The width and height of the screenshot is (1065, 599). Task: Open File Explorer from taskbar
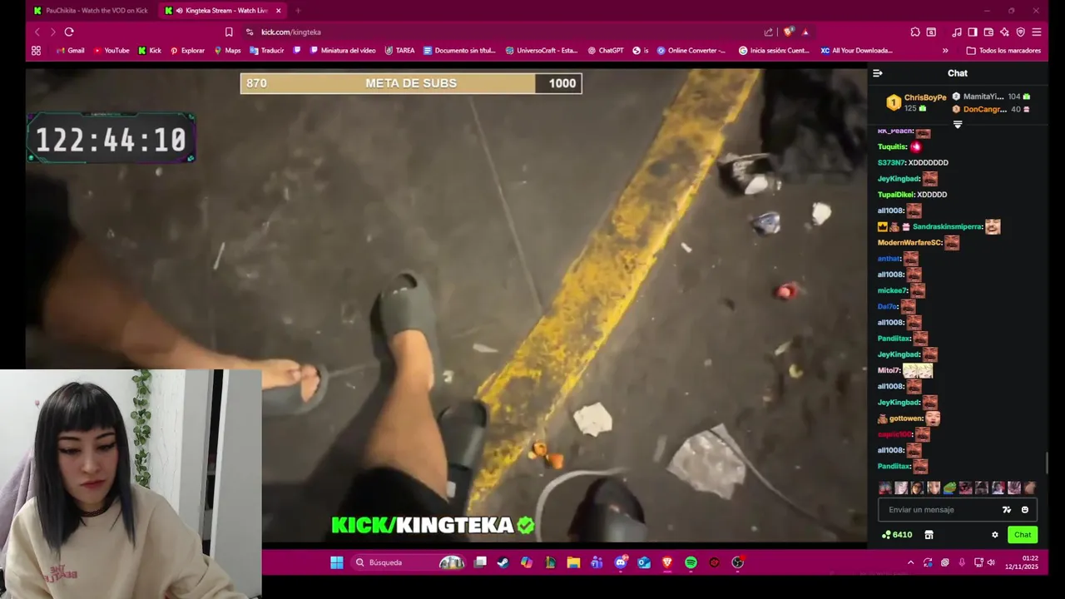(573, 562)
